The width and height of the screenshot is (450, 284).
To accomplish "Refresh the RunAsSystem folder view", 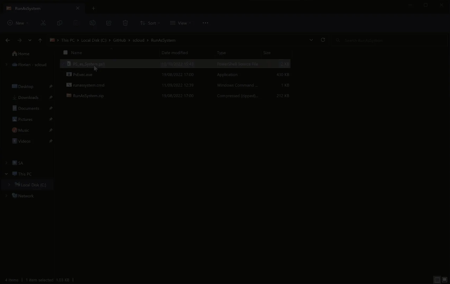I will tap(323, 40).
